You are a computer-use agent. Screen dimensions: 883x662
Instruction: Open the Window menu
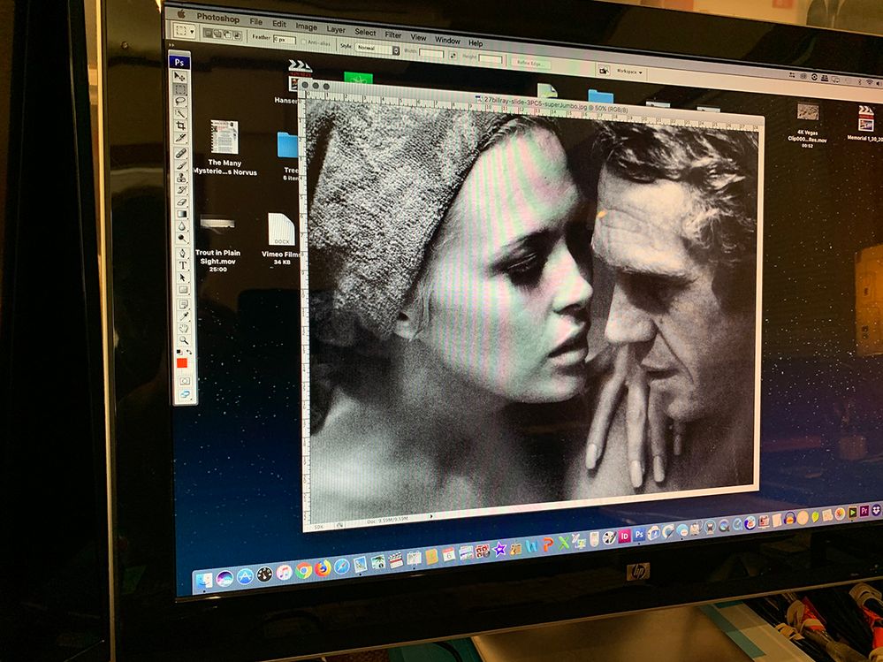(x=448, y=41)
